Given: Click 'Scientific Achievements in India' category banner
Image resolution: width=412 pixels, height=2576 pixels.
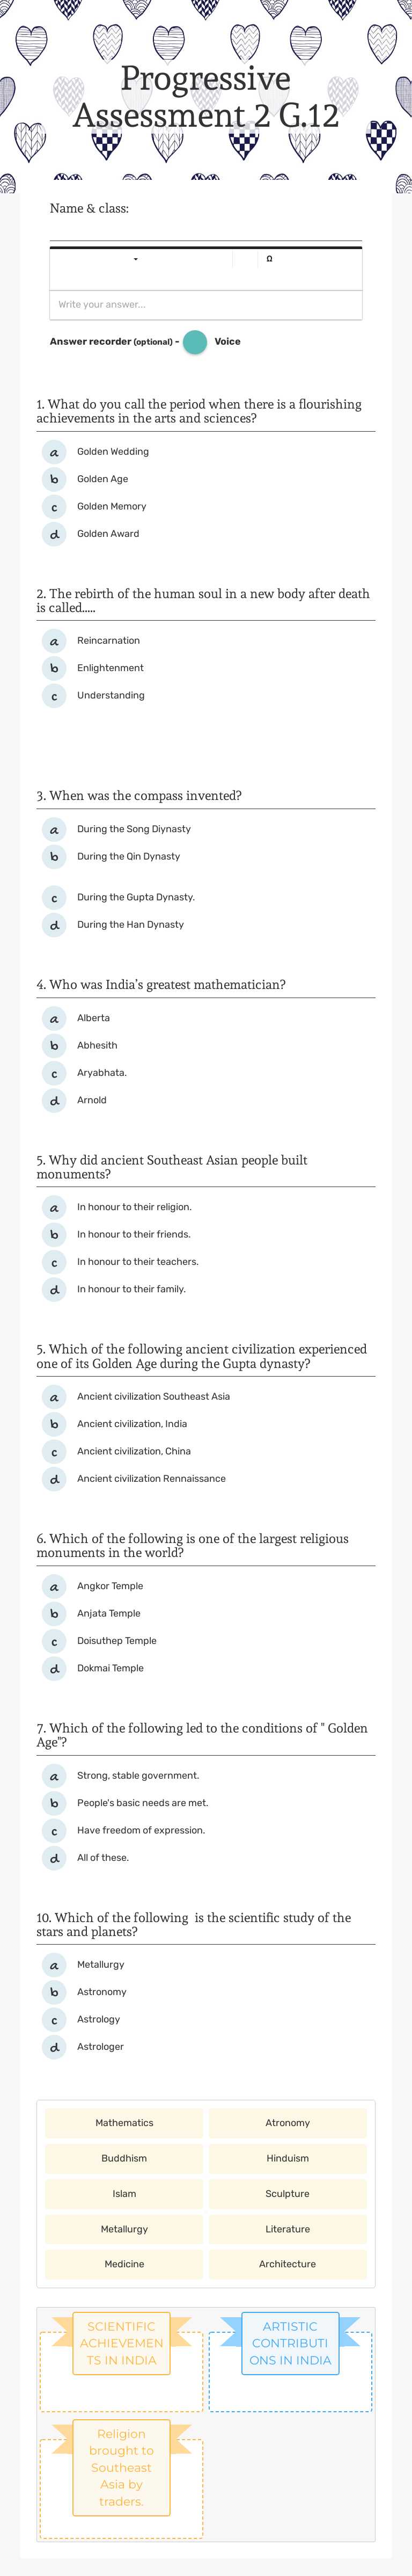Looking at the screenshot, I should (121, 2343).
